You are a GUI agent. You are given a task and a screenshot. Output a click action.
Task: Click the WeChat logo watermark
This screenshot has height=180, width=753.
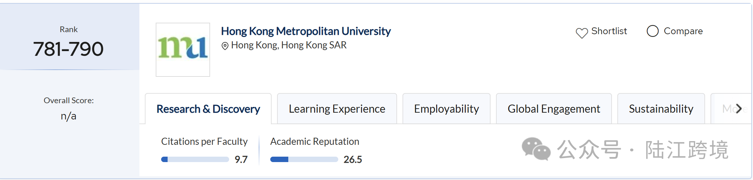point(536,149)
